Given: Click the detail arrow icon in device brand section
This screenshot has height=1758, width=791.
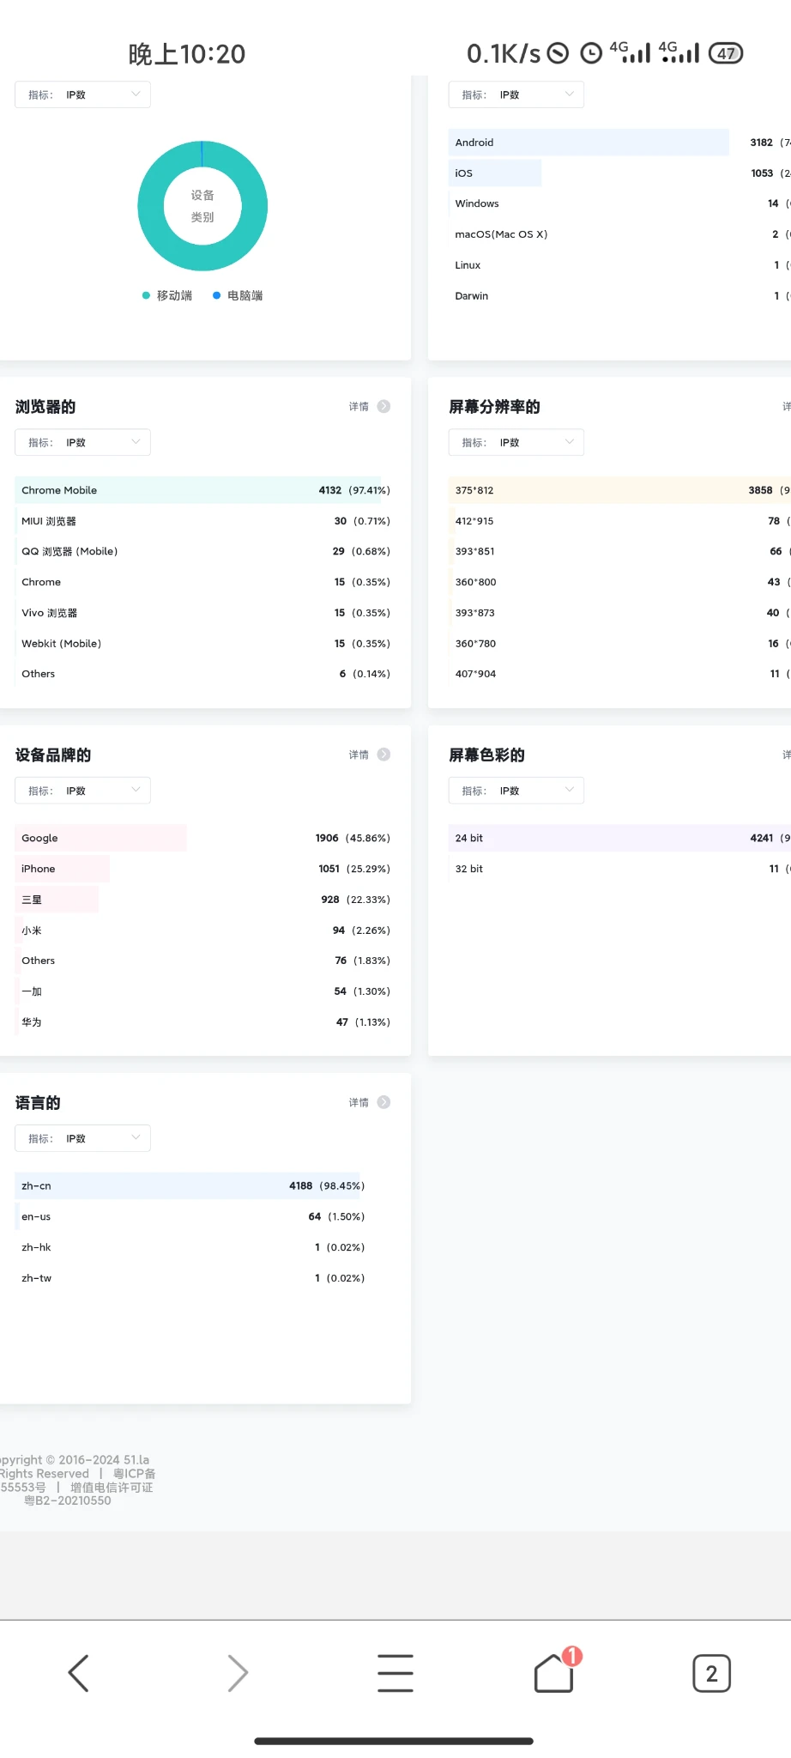Looking at the screenshot, I should click(383, 755).
